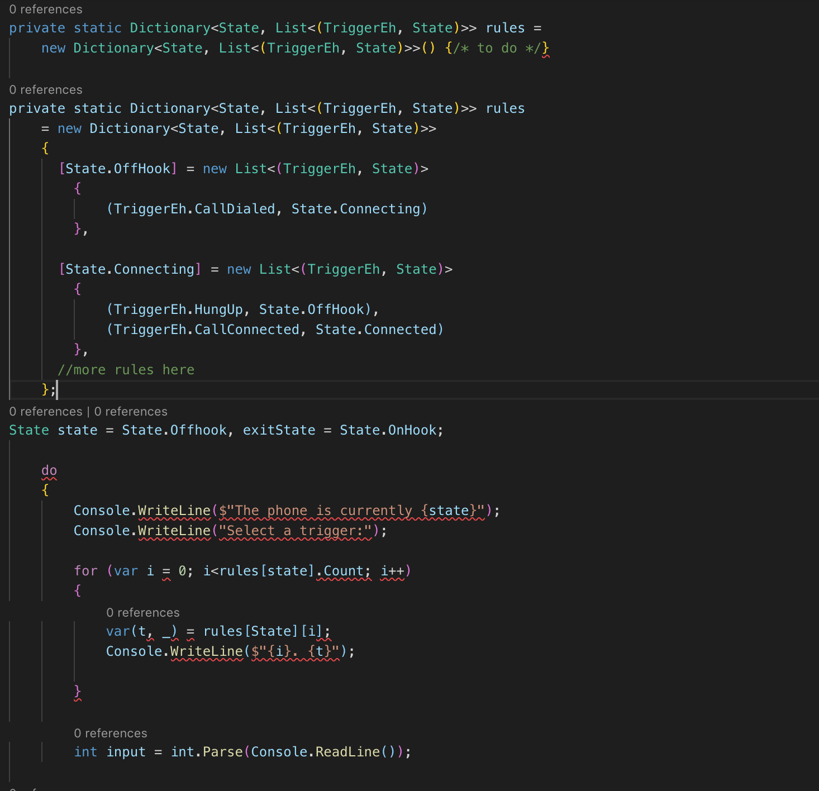Click the '[State.Connecting]' dictionary key
The height and width of the screenshot is (791, 819).
click(130, 269)
